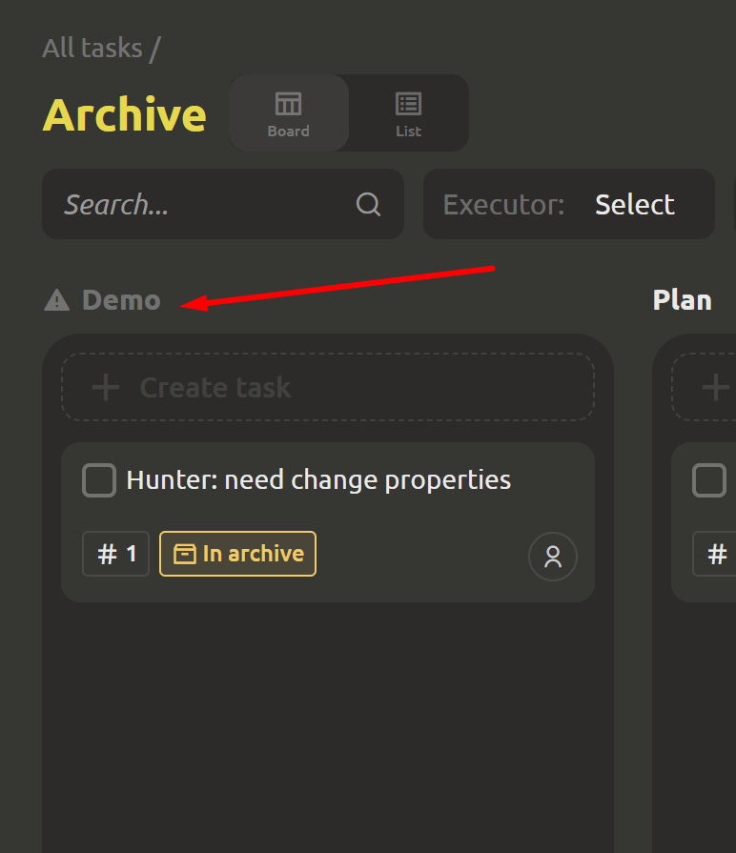Click the #1 task number badge
736x853 pixels.
116,554
